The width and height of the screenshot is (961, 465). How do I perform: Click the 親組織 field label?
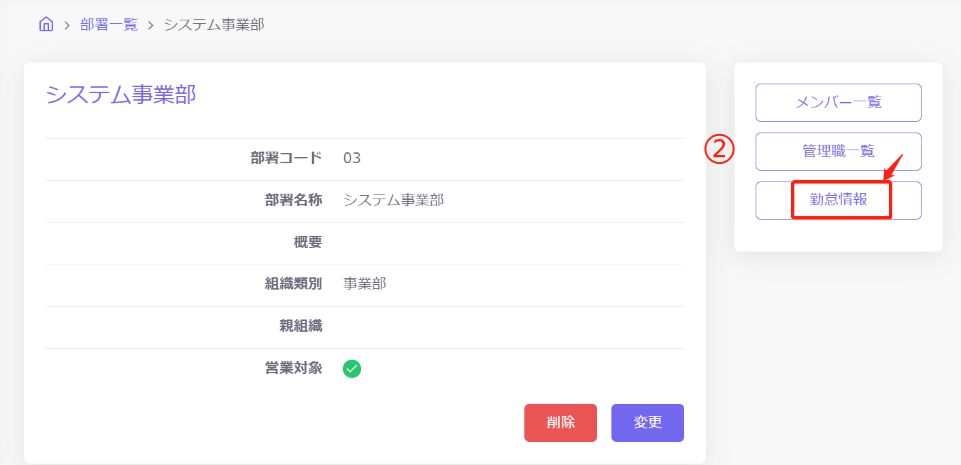(301, 326)
